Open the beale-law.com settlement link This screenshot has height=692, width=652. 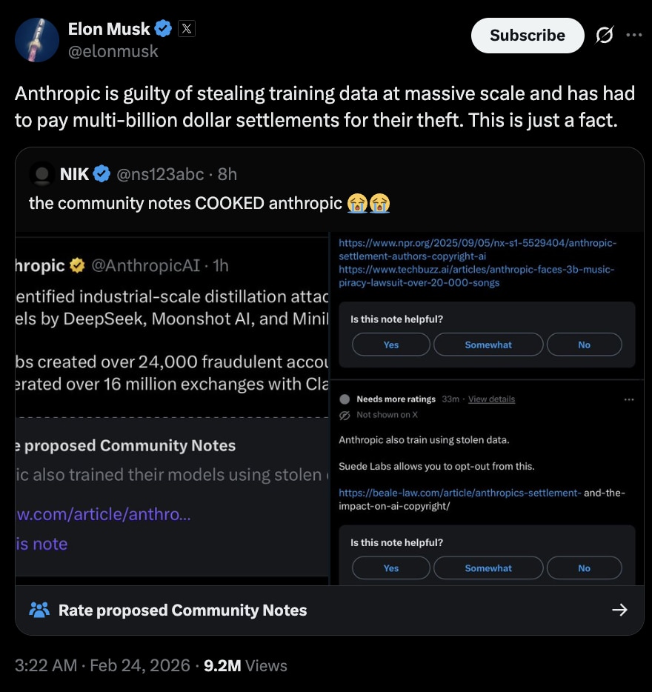coord(458,491)
